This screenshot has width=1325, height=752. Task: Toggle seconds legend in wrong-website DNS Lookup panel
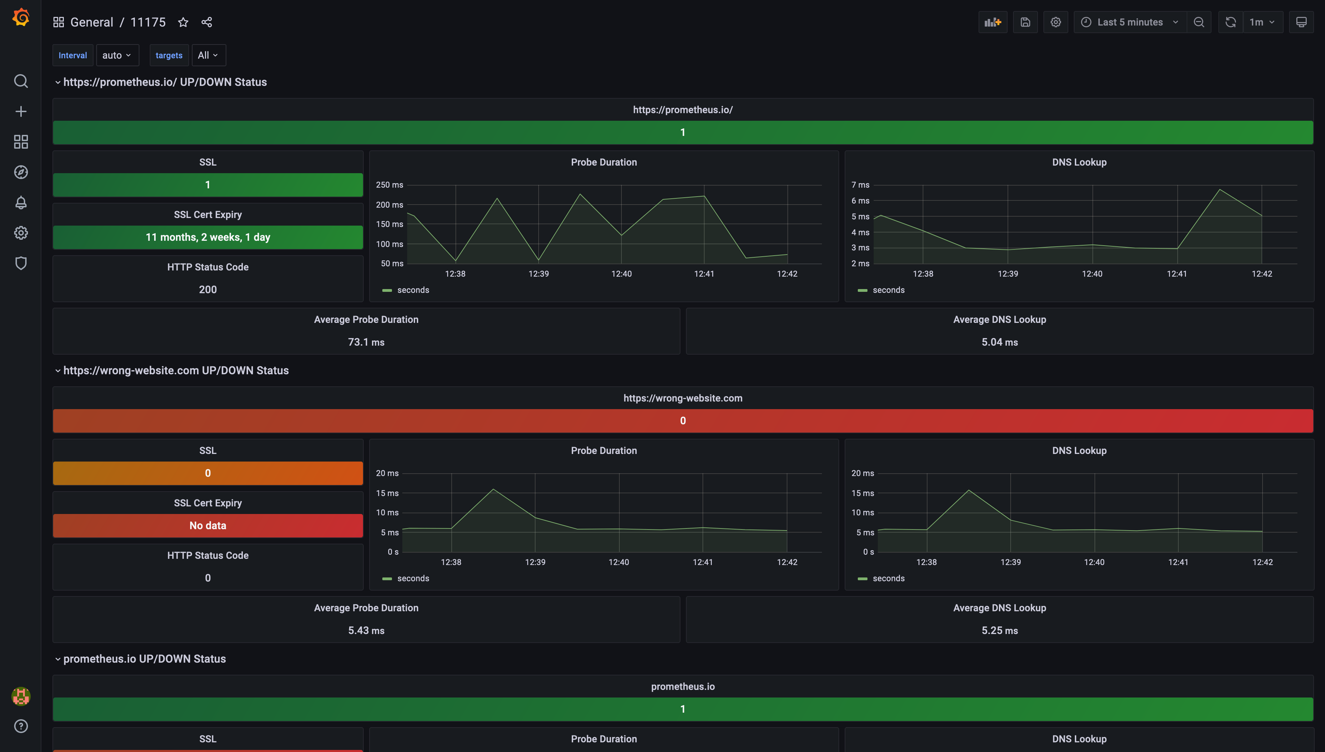pos(888,578)
